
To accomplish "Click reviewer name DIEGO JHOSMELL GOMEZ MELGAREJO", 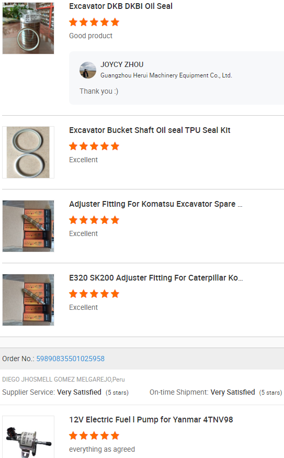I will pyautogui.click(x=56, y=379).
